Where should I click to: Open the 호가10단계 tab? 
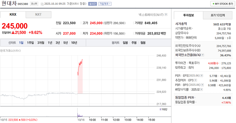pyautogui.click(x=217, y=15)
